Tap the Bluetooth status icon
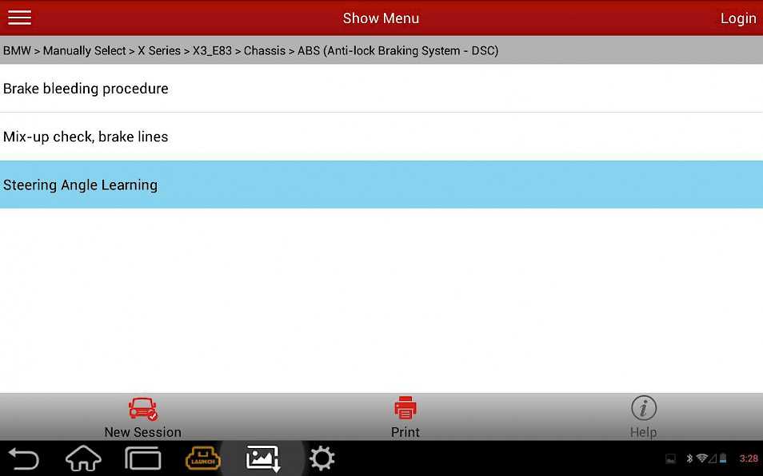This screenshot has width=763, height=476. click(x=689, y=458)
